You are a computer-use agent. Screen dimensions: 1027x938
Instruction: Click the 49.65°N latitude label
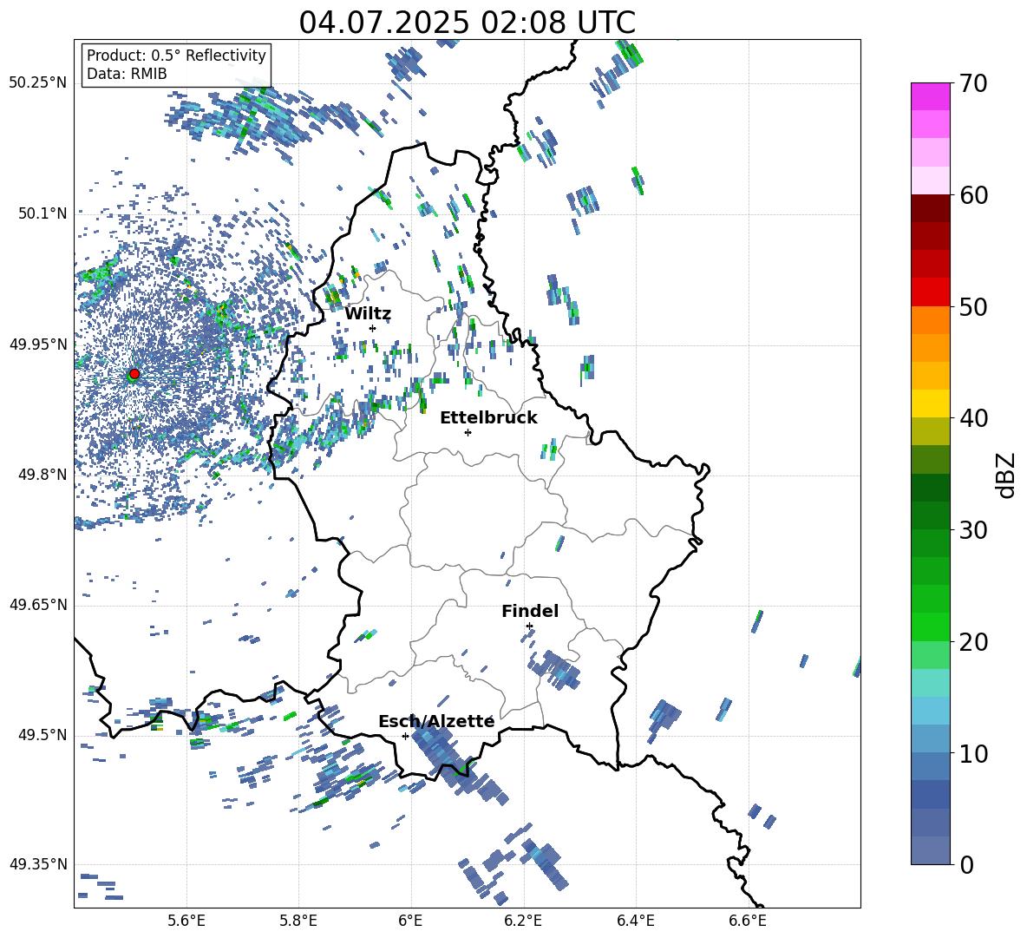38,605
